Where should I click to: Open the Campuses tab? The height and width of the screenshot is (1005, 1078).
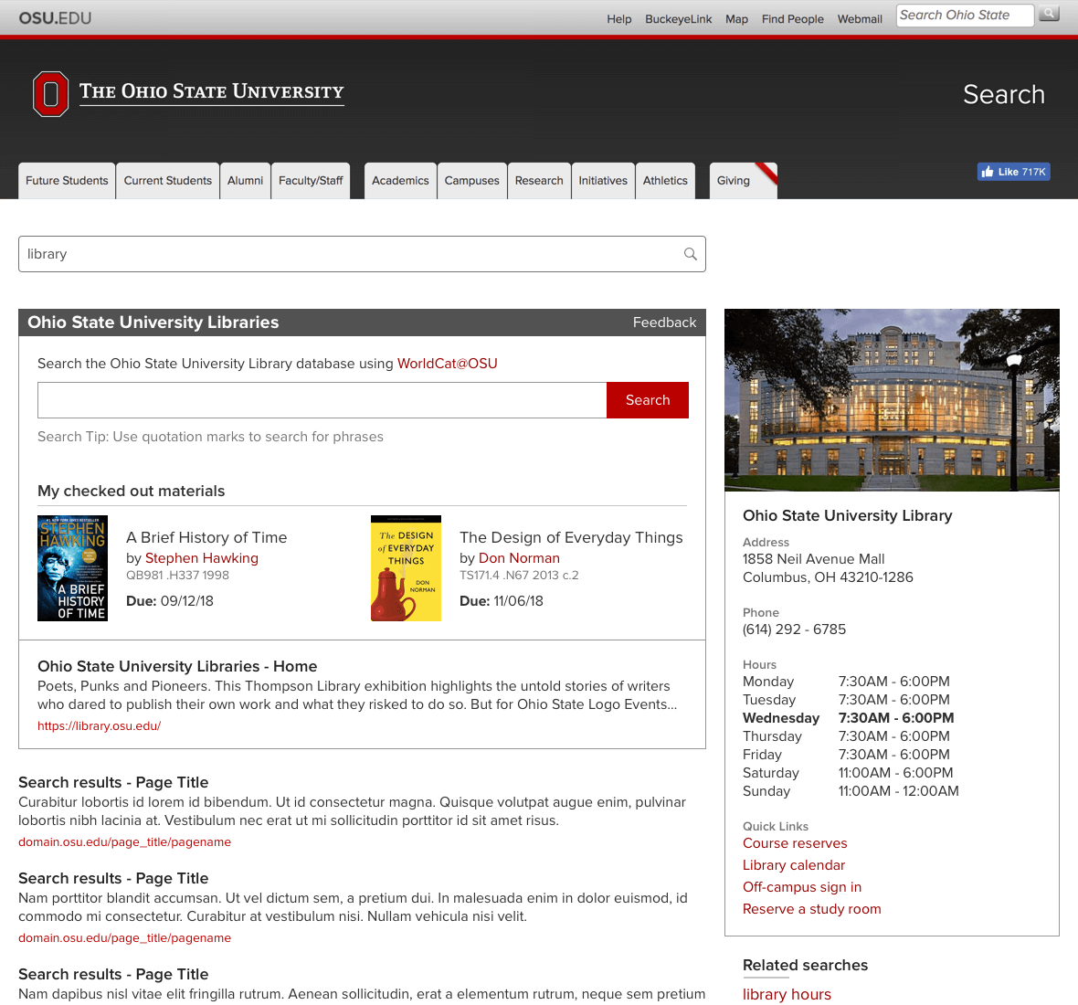471,181
